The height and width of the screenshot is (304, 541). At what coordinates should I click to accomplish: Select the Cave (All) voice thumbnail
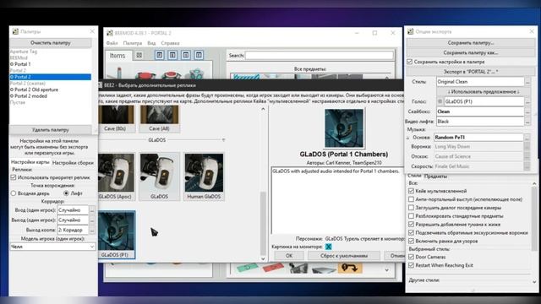coord(160,118)
